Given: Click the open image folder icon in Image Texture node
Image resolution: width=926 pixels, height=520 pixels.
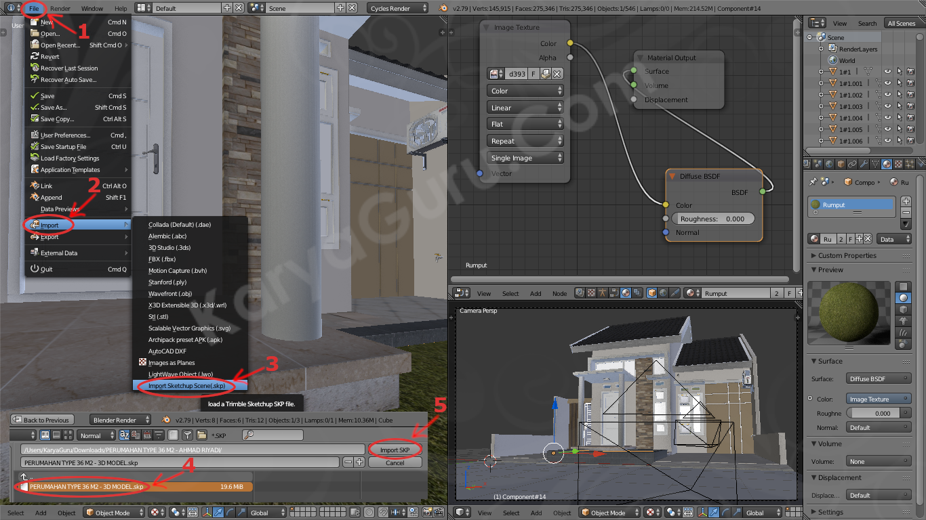Looking at the screenshot, I should pos(545,74).
